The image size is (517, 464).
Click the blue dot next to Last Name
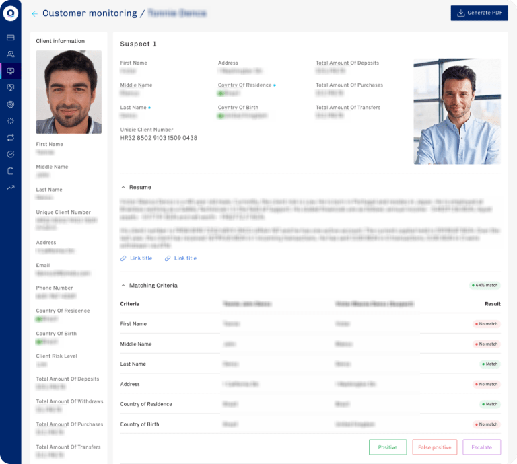[x=149, y=108]
